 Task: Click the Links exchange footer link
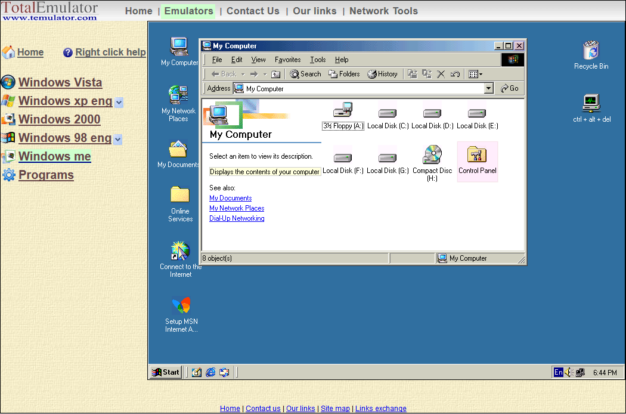pyautogui.click(x=381, y=409)
